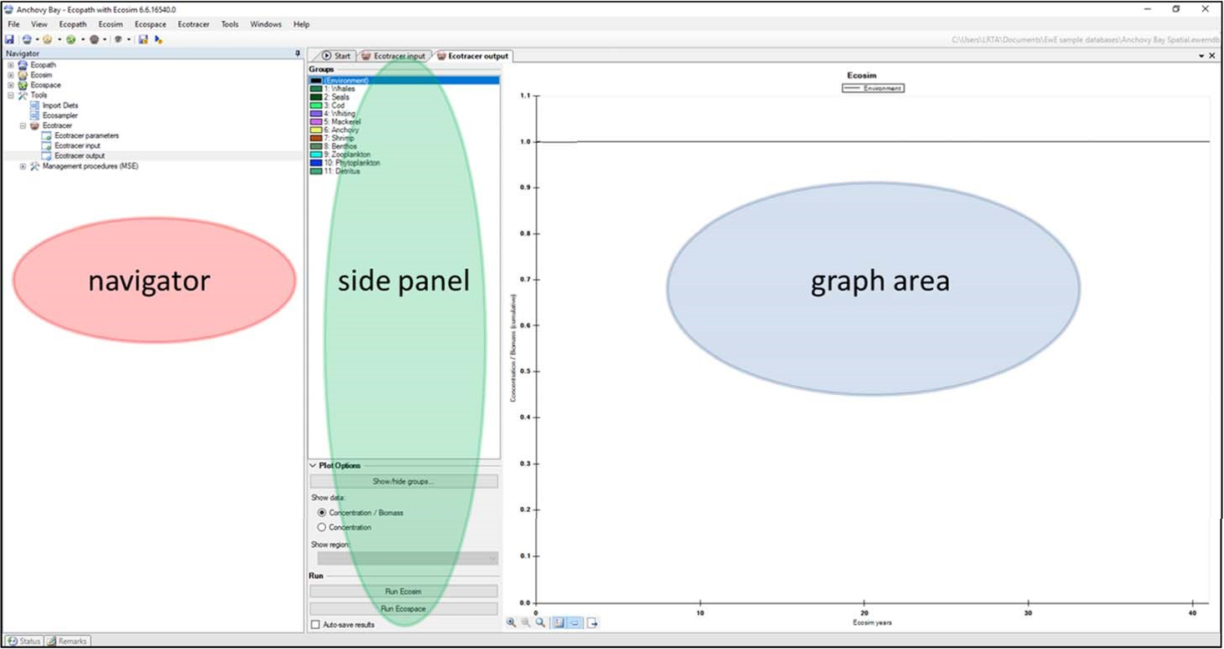Viewport: 1224px width, 649px height.
Task: Open the Ecotracer menu in the menu bar
Action: click(x=193, y=24)
